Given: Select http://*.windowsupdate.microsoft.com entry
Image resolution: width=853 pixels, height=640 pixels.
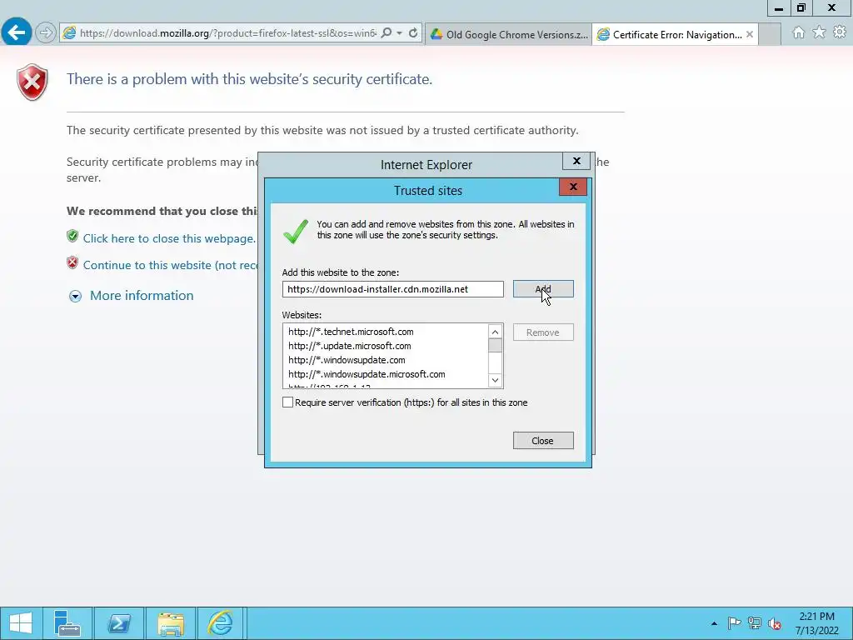Looking at the screenshot, I should (x=367, y=374).
